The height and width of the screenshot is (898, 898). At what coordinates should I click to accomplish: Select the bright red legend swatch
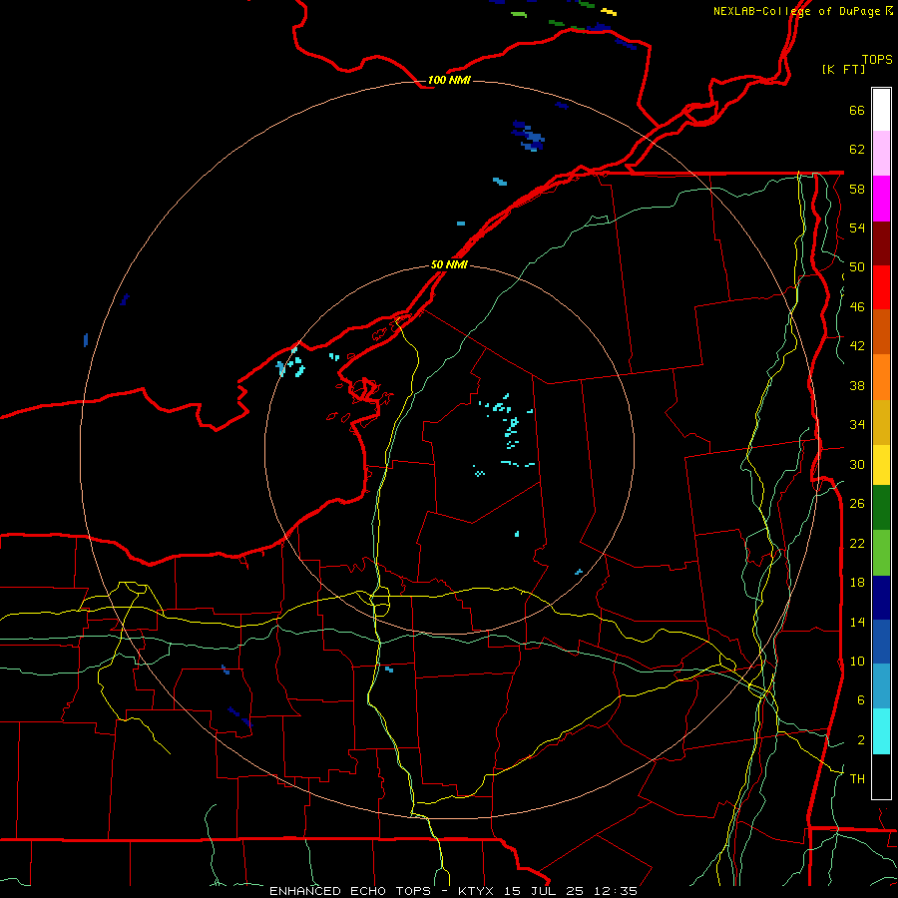pyautogui.click(x=881, y=287)
